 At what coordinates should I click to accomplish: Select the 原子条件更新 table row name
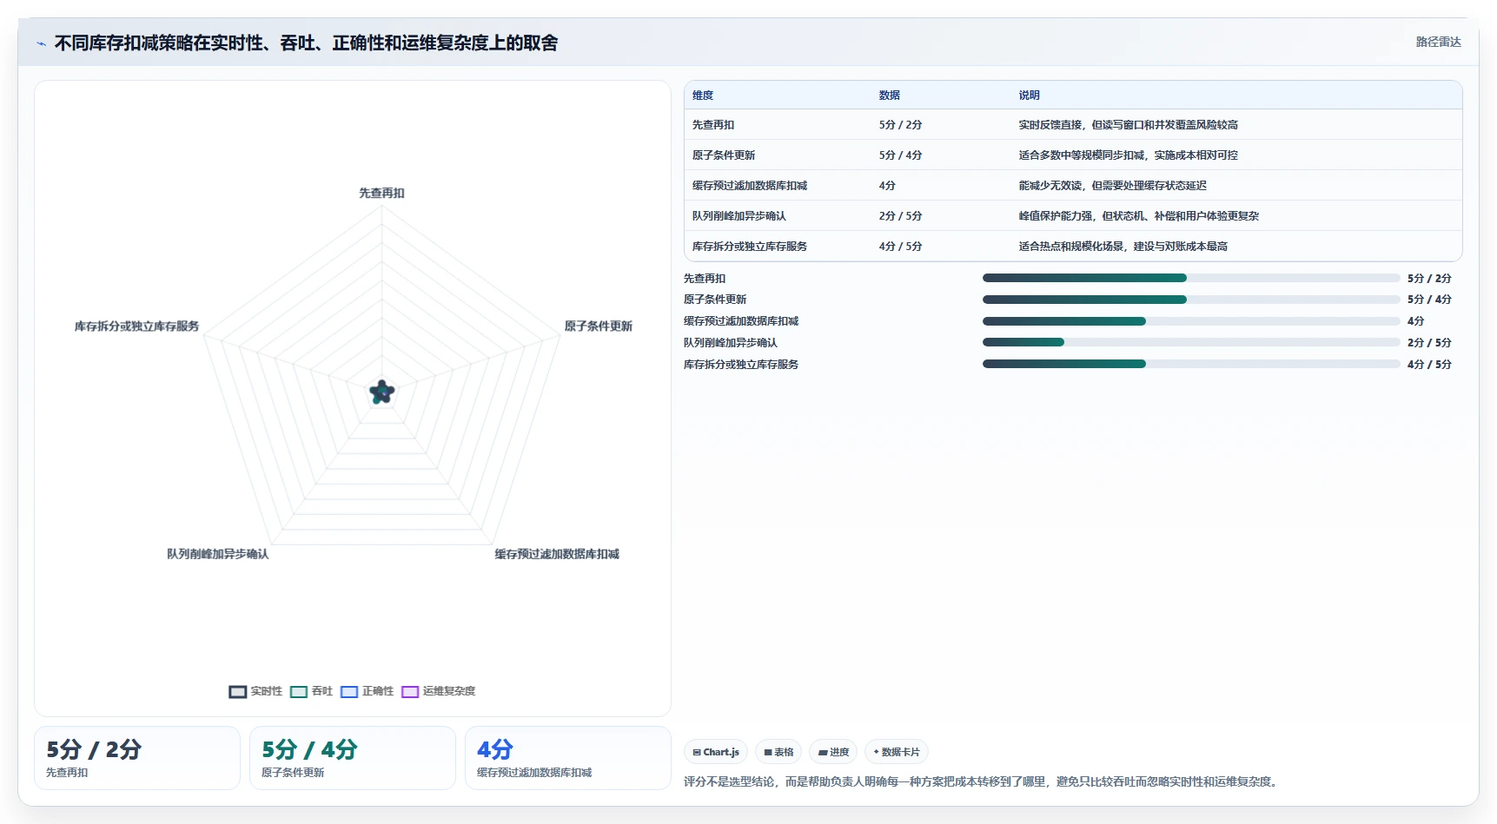(x=724, y=155)
